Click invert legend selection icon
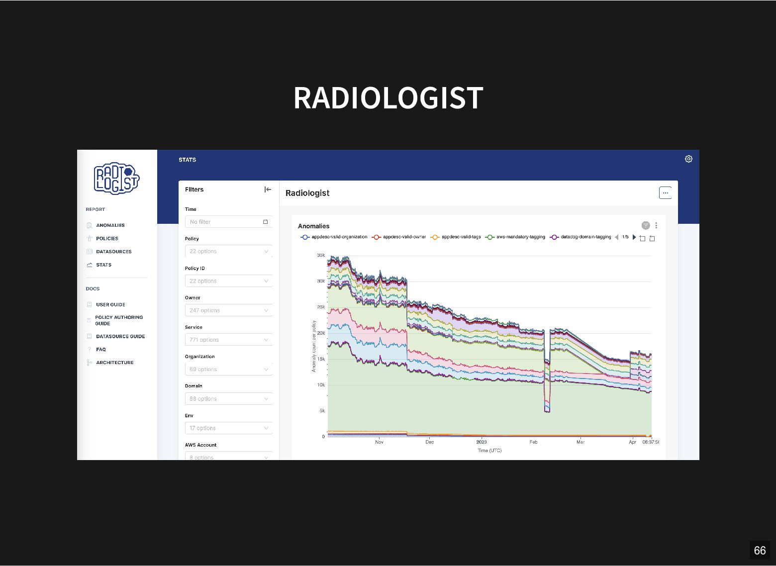 click(x=652, y=238)
